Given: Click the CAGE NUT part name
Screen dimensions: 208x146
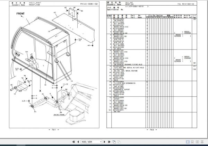Looking at the screenshot, I should (119, 86).
